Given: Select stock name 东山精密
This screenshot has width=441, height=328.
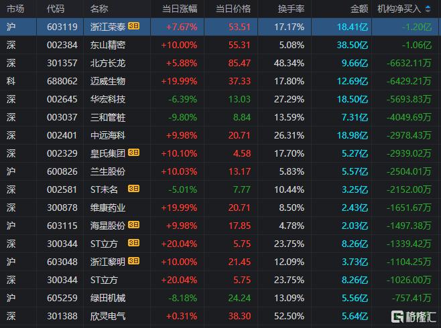Looking at the screenshot, I should pos(108,45).
